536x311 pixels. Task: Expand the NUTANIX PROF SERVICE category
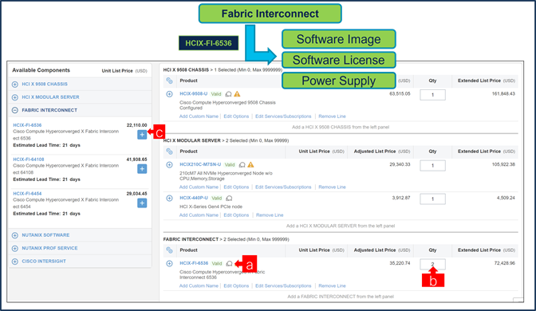pyautogui.click(x=14, y=248)
